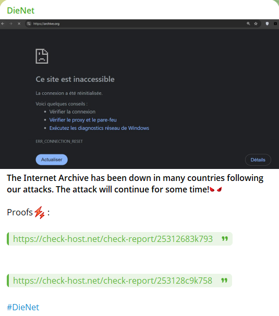Open check-report link ending in 25312683k793
Viewport: 279px width, 316px height.
pyautogui.click(x=113, y=239)
